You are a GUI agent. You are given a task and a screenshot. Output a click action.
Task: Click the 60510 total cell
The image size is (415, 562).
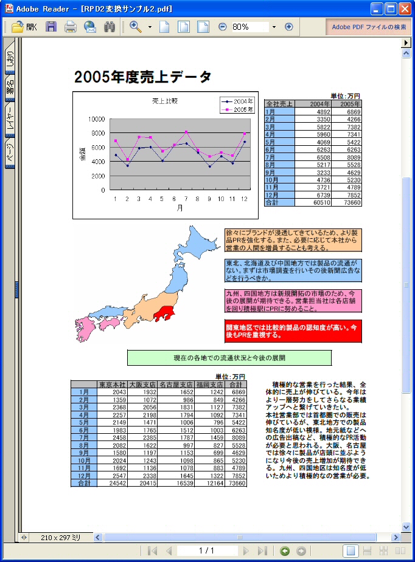pyautogui.click(x=313, y=202)
